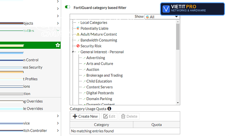Click the Content Servers allow icon
The height and width of the screenshot is (136, 229).
click(x=84, y=87)
